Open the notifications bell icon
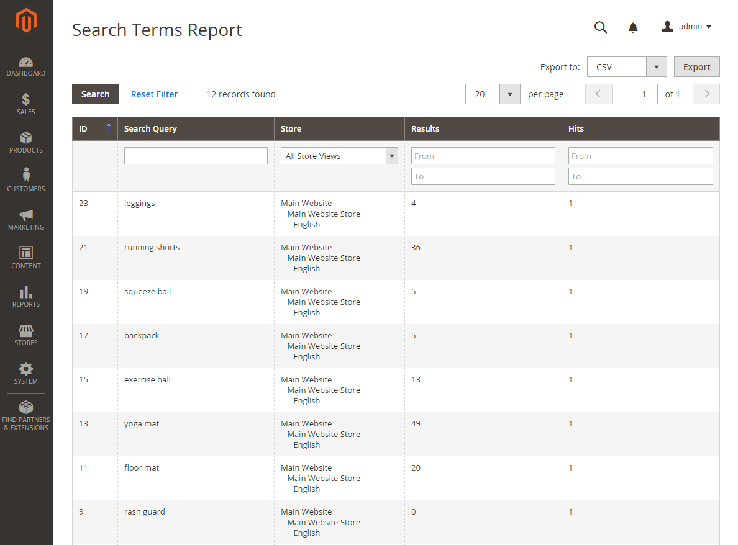The width and height of the screenshot is (738, 545). click(633, 27)
